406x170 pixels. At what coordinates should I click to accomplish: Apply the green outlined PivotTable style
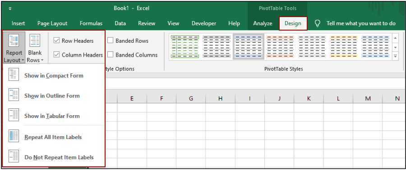(185, 47)
